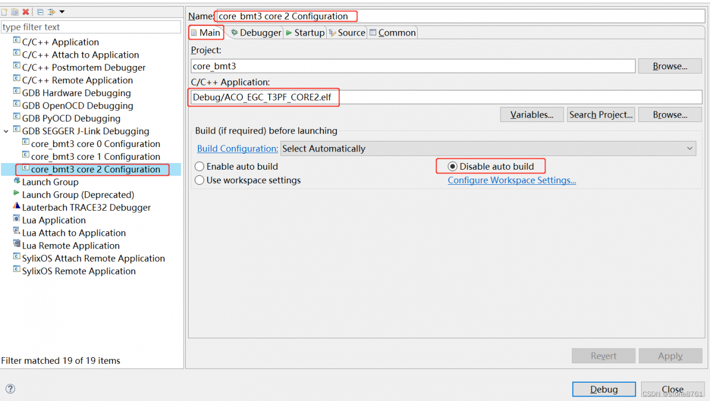Click the new launch configuration icon

coord(4,12)
